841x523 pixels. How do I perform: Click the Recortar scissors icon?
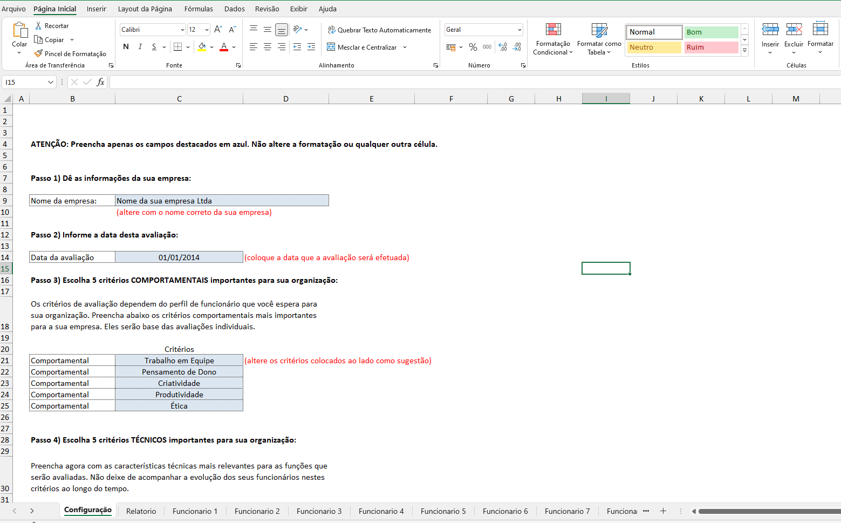[38, 26]
